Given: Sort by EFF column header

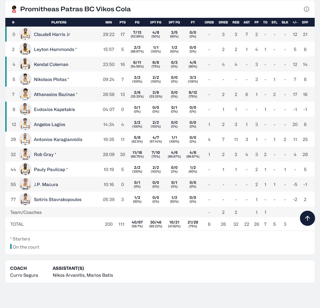Looking at the screenshot, I should [x=305, y=22].
